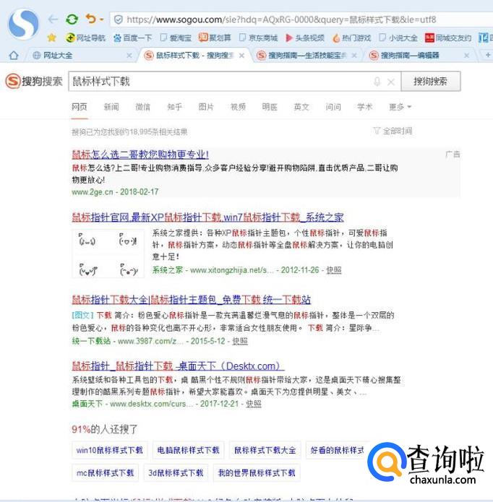Clear the search box with the X icon
This screenshot has width=493, height=502.
click(x=391, y=82)
